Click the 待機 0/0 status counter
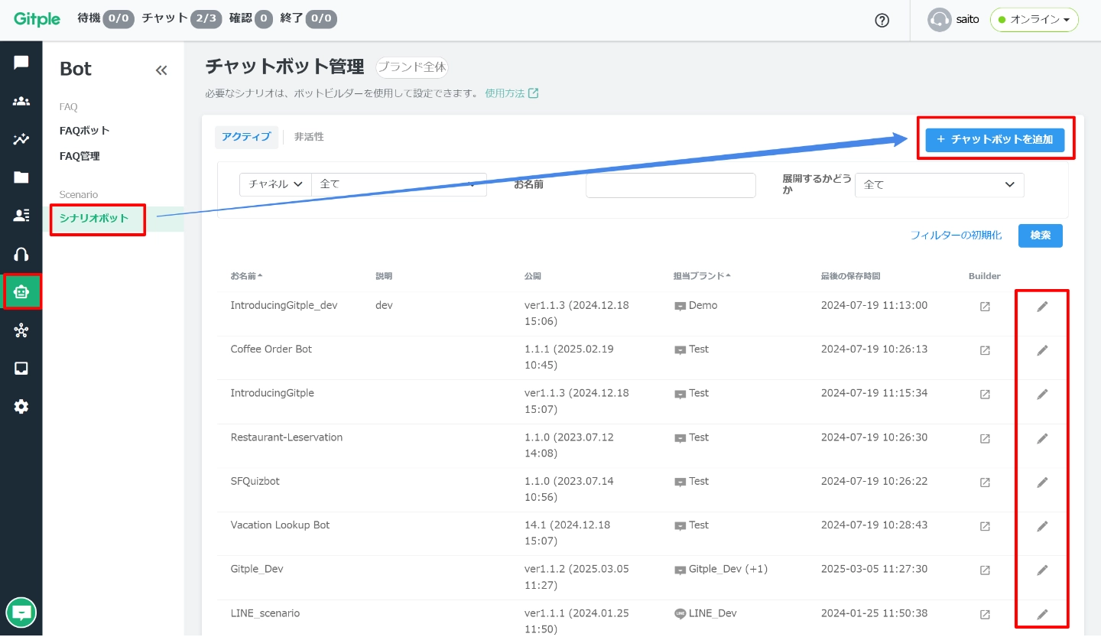The image size is (1101, 637). click(106, 18)
